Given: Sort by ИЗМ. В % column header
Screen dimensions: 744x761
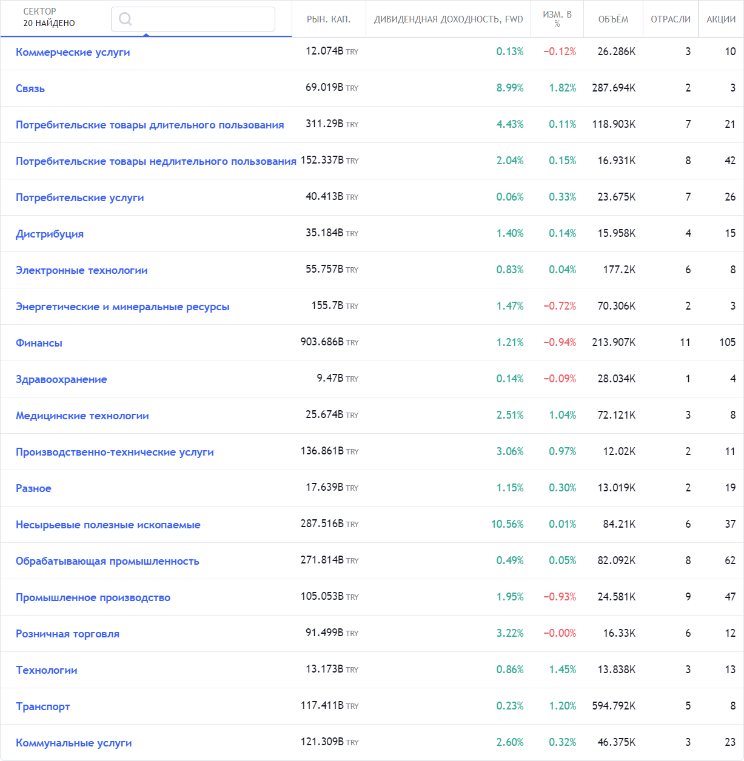Looking at the screenshot, I should (x=557, y=19).
